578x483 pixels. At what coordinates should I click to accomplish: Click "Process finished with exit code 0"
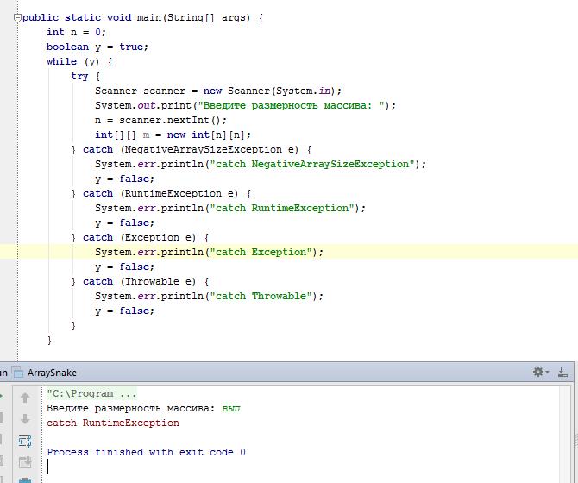click(x=146, y=452)
